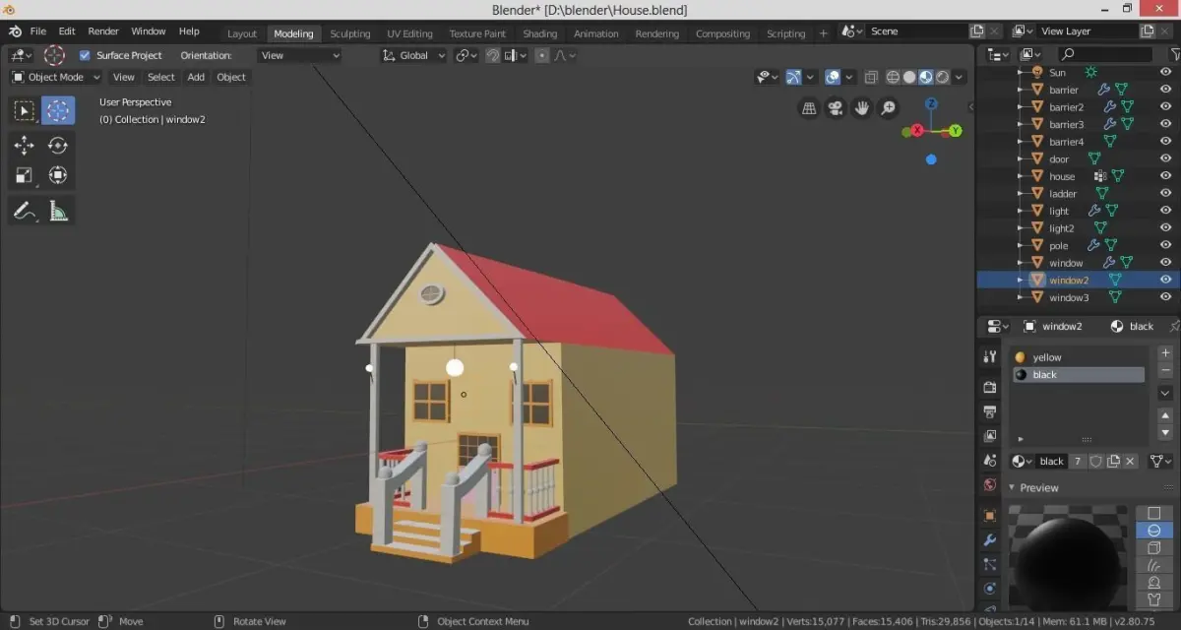Unlink the black material with X button
This screenshot has height=630, width=1181.
click(1131, 461)
